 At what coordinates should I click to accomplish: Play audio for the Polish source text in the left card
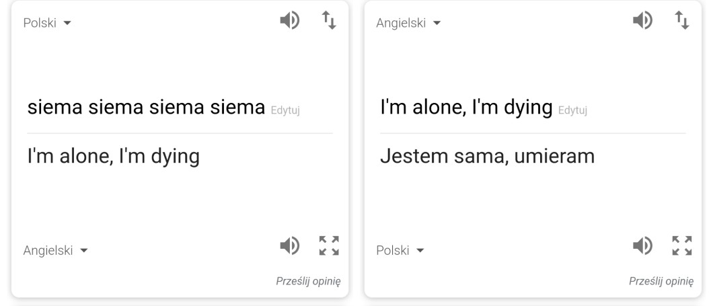click(289, 22)
